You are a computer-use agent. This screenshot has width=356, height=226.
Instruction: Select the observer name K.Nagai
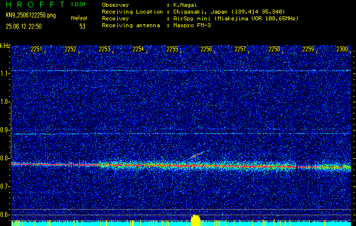(x=185, y=5)
